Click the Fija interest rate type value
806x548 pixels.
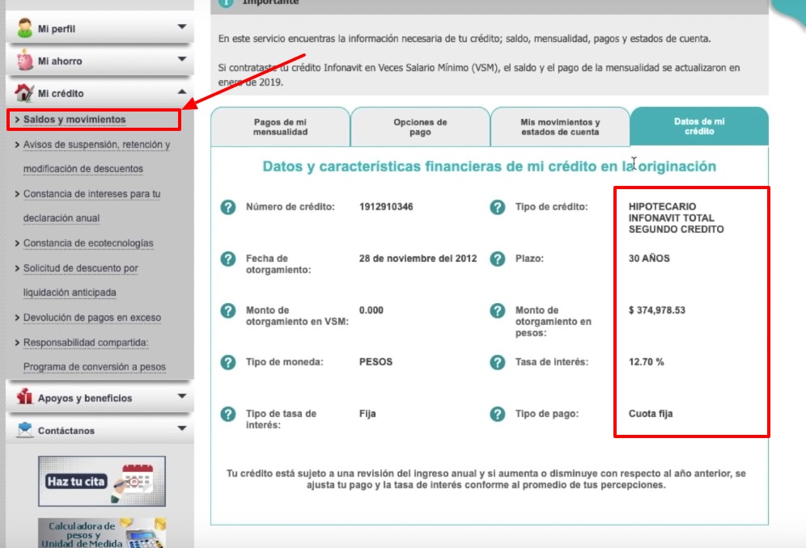click(x=367, y=414)
